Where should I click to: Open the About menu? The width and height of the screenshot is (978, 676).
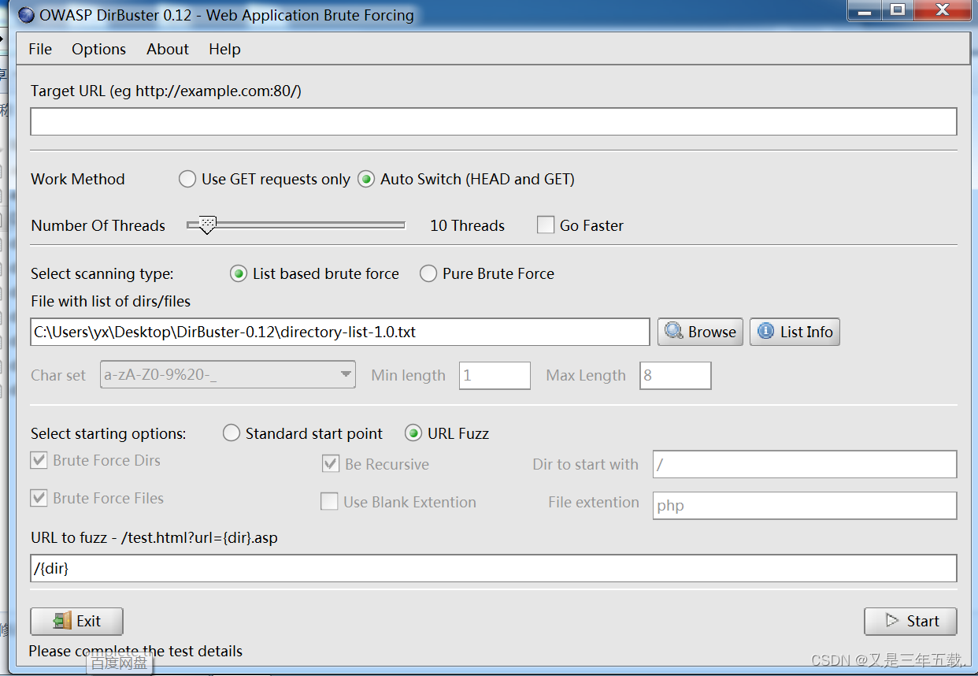pos(168,49)
